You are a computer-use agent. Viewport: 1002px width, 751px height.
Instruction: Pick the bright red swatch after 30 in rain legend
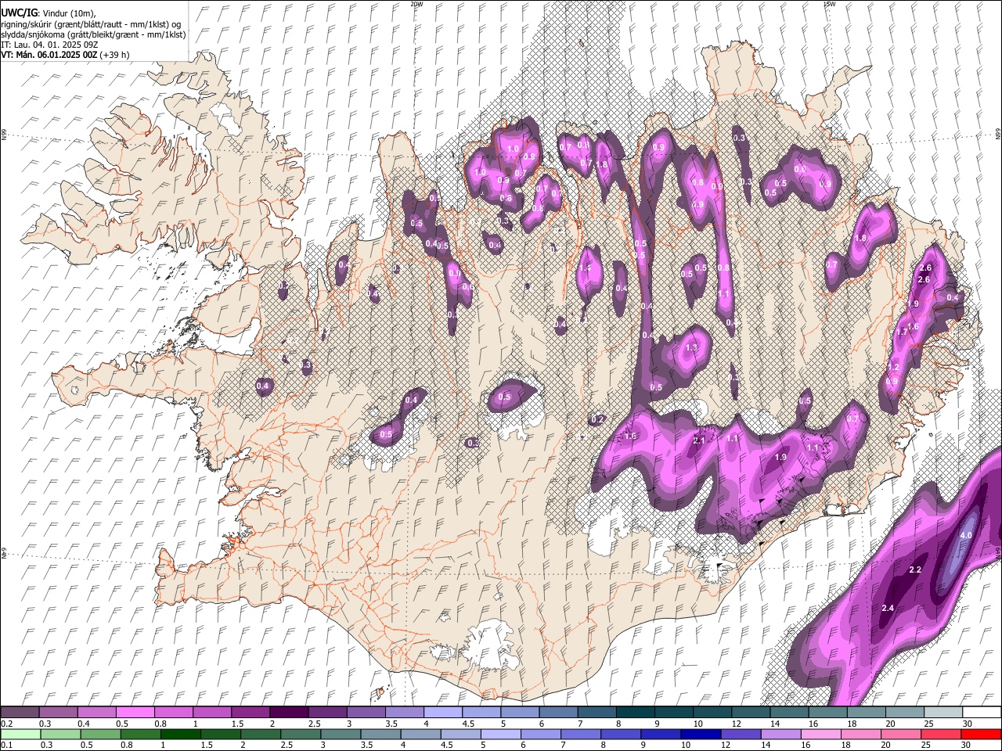981,734
